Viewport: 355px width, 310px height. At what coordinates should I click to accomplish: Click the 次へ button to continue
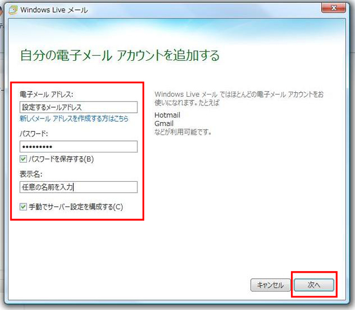(313, 285)
